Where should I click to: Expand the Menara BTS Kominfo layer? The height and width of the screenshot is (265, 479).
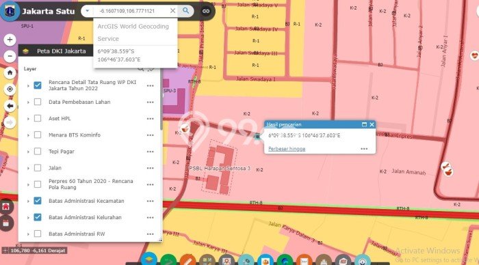[x=28, y=135]
